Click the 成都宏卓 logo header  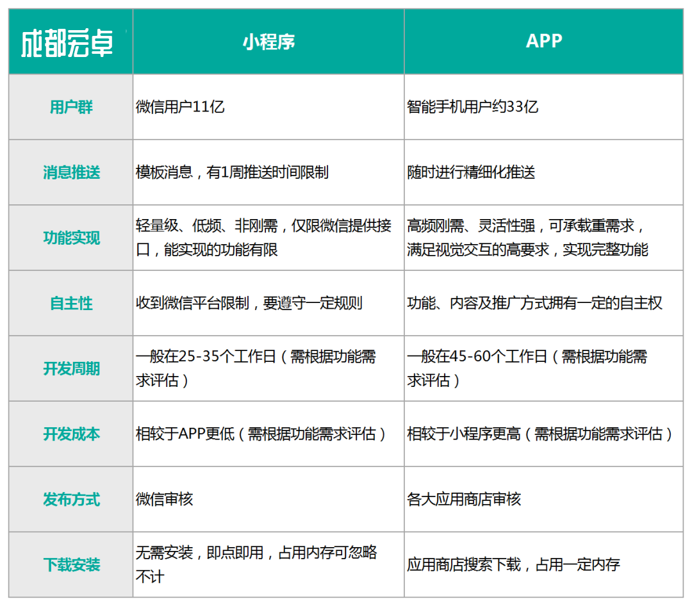70,41
